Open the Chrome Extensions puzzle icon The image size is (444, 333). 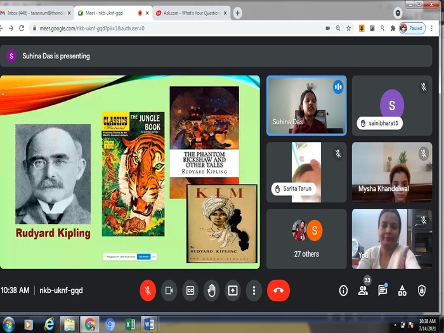[393, 29]
